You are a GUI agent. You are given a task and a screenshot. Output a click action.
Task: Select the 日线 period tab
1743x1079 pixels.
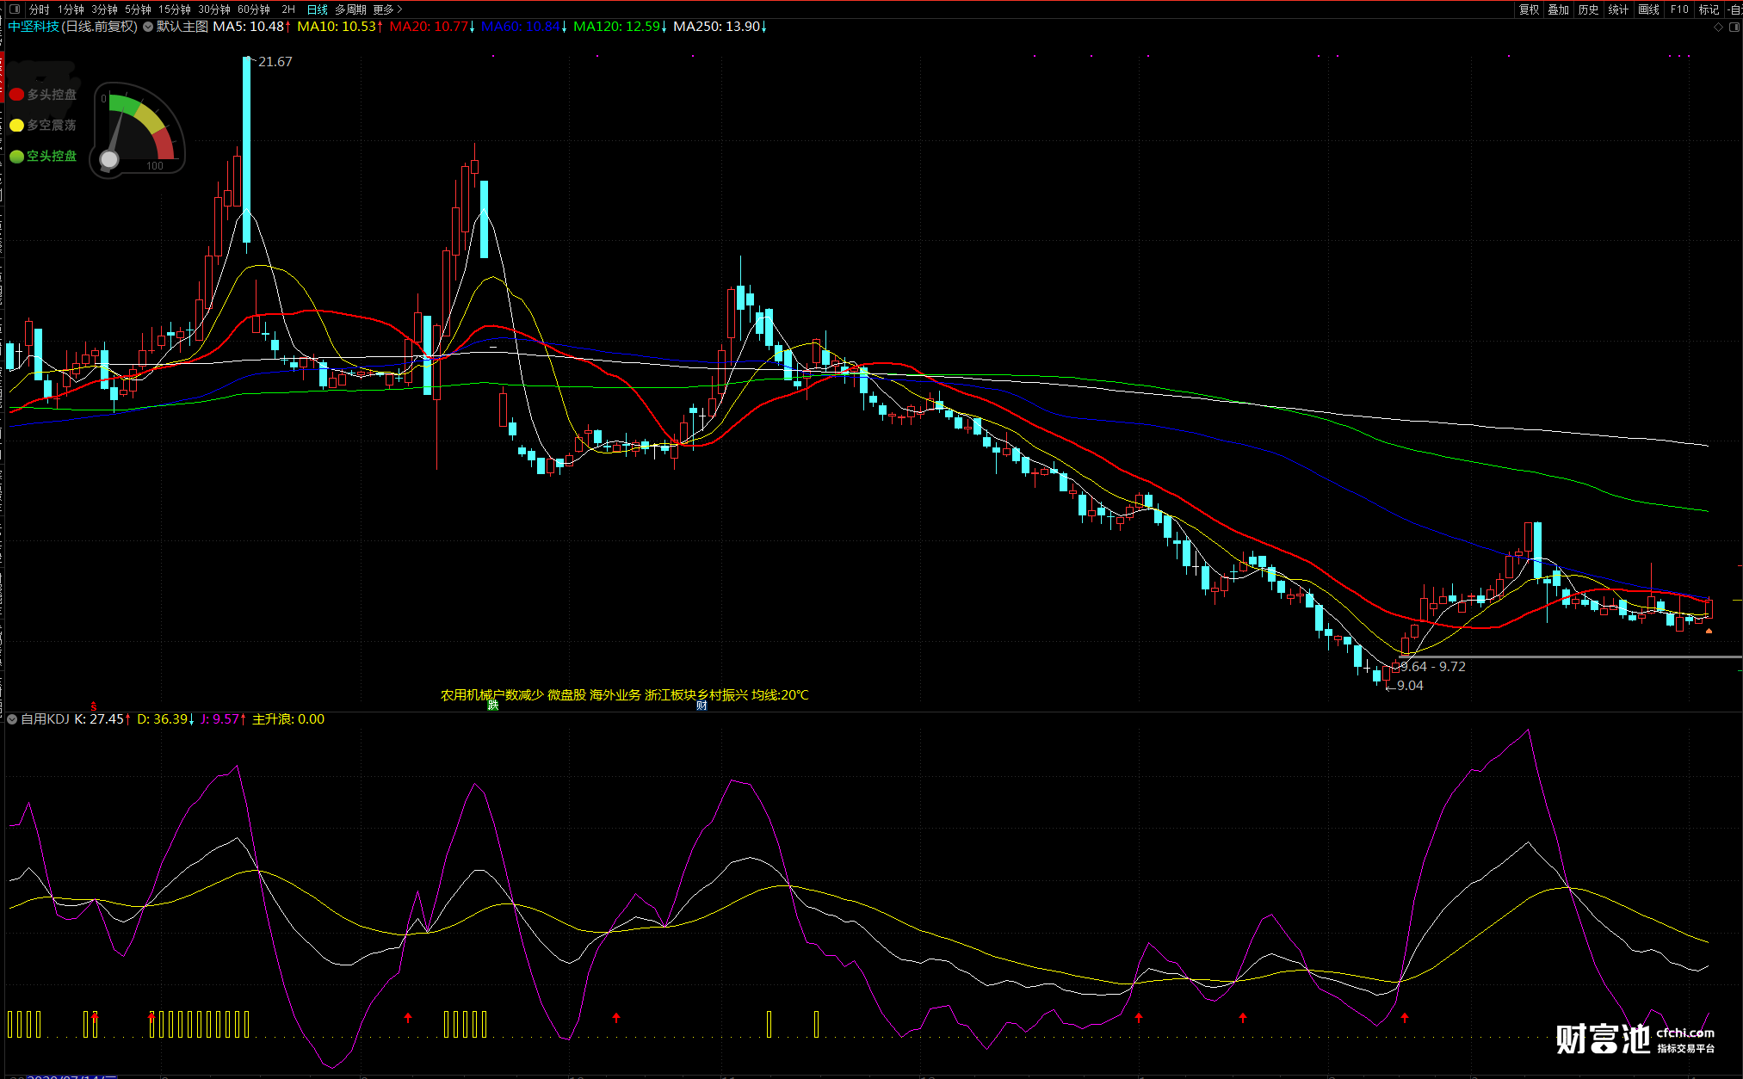point(317,9)
